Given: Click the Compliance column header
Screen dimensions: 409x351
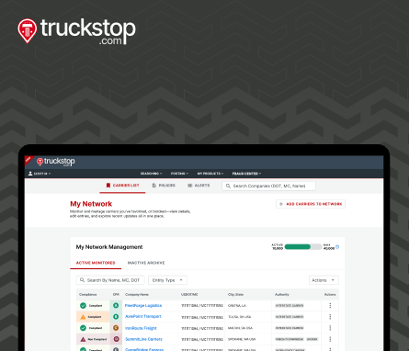Looking at the screenshot, I should tap(88, 295).
